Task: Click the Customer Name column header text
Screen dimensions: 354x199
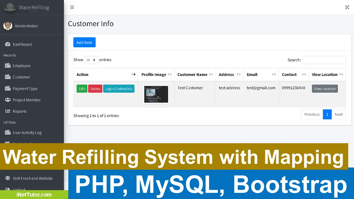Action: pos(192,75)
